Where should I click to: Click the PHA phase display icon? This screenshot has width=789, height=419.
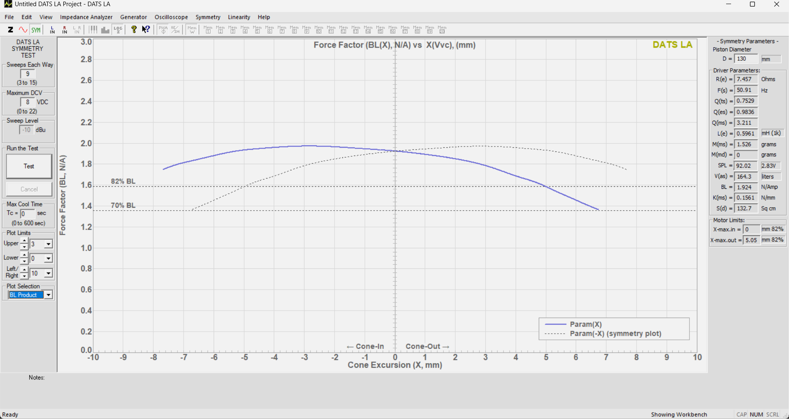tap(163, 30)
